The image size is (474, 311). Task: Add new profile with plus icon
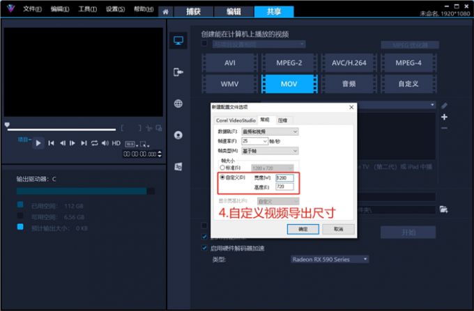444,117
